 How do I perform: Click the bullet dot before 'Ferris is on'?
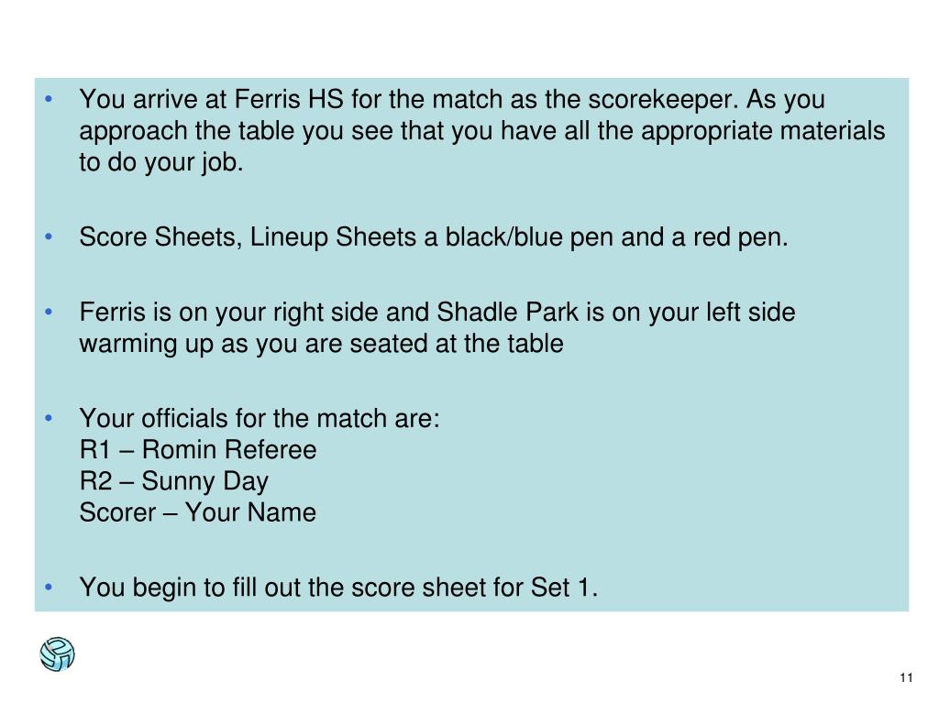coord(50,312)
